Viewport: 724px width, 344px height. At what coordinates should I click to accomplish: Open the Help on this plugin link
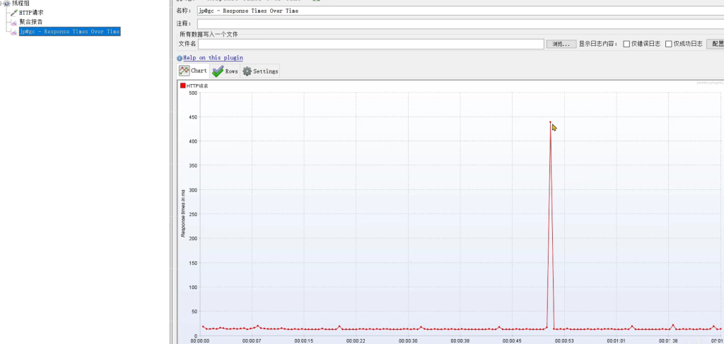214,58
